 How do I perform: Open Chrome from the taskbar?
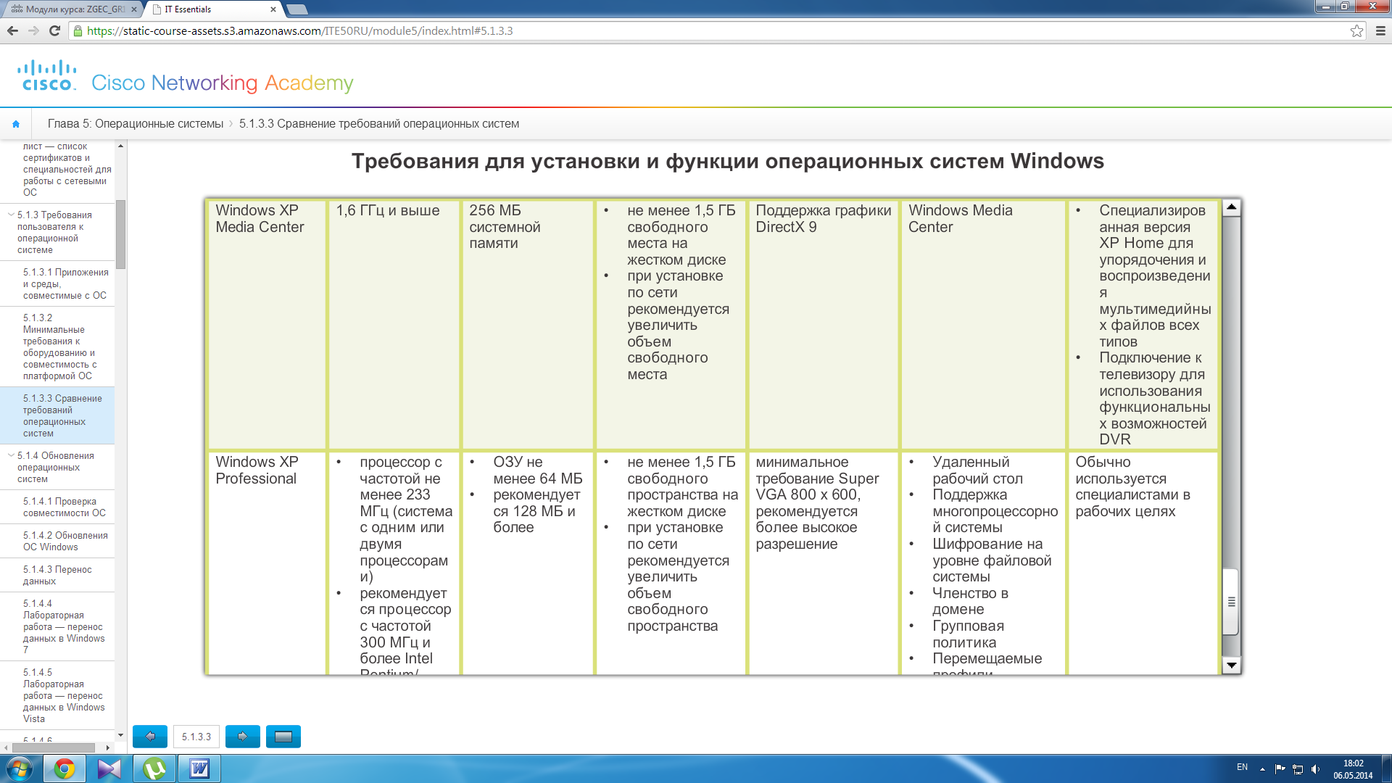[x=65, y=768]
